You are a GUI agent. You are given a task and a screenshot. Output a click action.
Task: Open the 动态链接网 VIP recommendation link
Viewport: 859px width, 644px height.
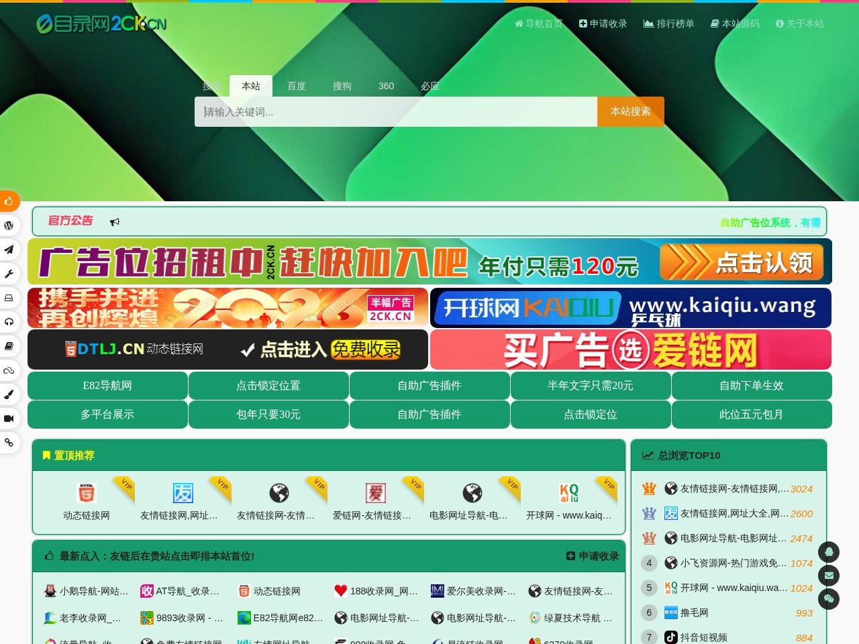(85, 516)
